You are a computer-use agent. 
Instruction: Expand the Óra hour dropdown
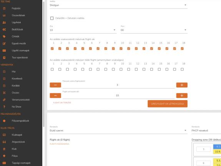[x=83, y=30]
